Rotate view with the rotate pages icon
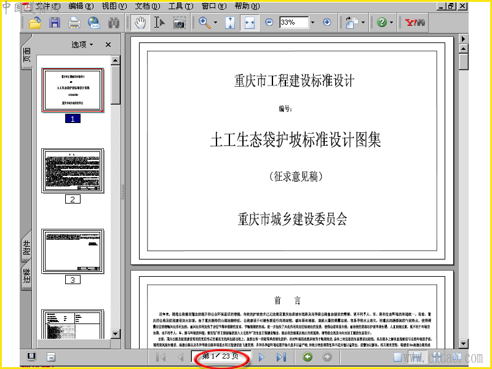The width and height of the screenshot is (492, 369). pyautogui.click(x=351, y=23)
